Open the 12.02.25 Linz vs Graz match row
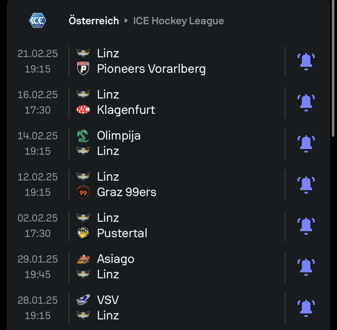Image resolution: width=337 pixels, height=330 pixels. pyautogui.click(x=177, y=185)
